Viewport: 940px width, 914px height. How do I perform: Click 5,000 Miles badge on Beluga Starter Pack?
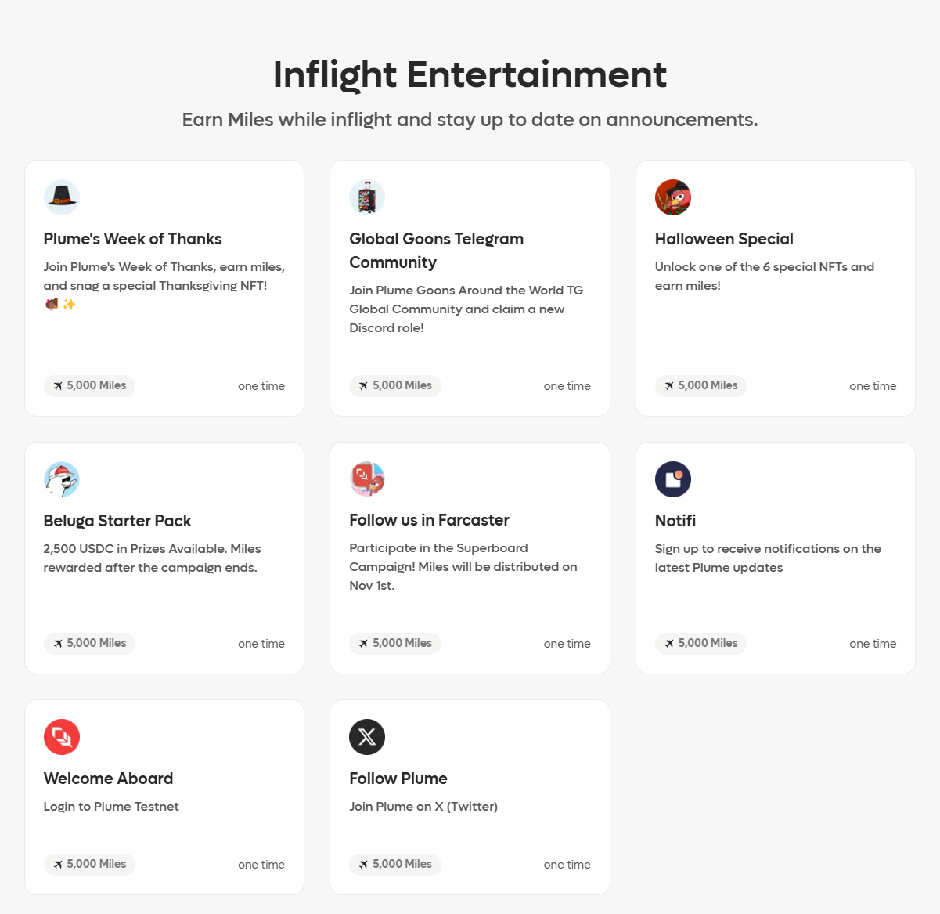pyautogui.click(x=89, y=643)
